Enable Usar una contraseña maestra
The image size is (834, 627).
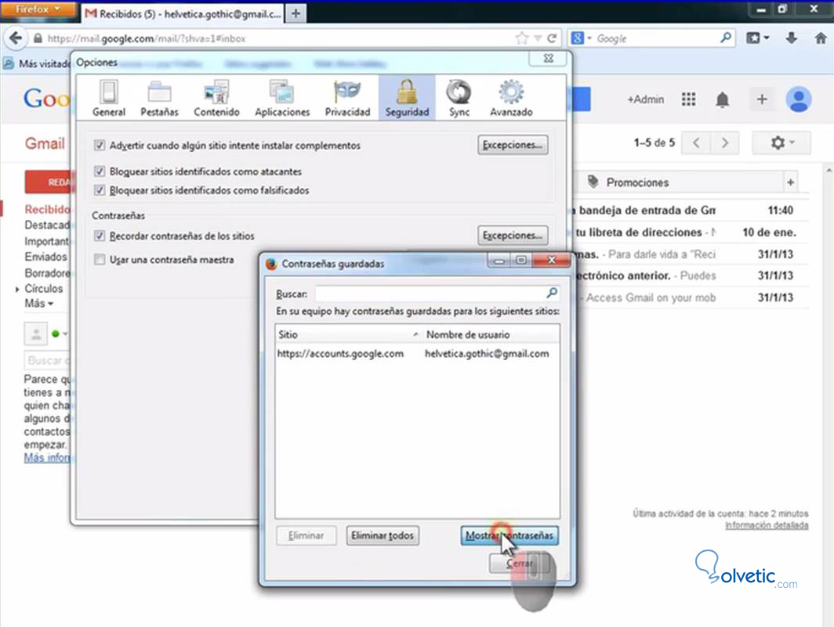click(x=100, y=259)
